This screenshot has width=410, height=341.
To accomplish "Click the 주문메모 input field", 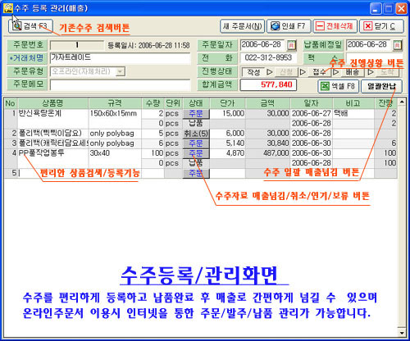I will point(120,85).
